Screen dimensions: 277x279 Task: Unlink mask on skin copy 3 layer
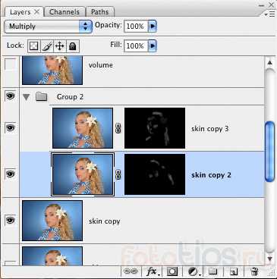118,128
